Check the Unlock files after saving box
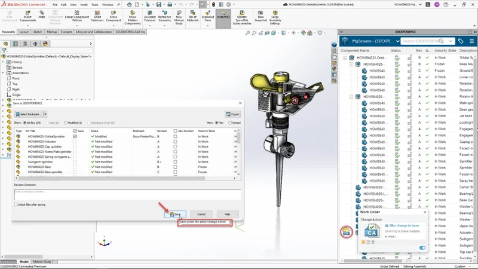Screen dimensions: 478x269 [x=16, y=204]
